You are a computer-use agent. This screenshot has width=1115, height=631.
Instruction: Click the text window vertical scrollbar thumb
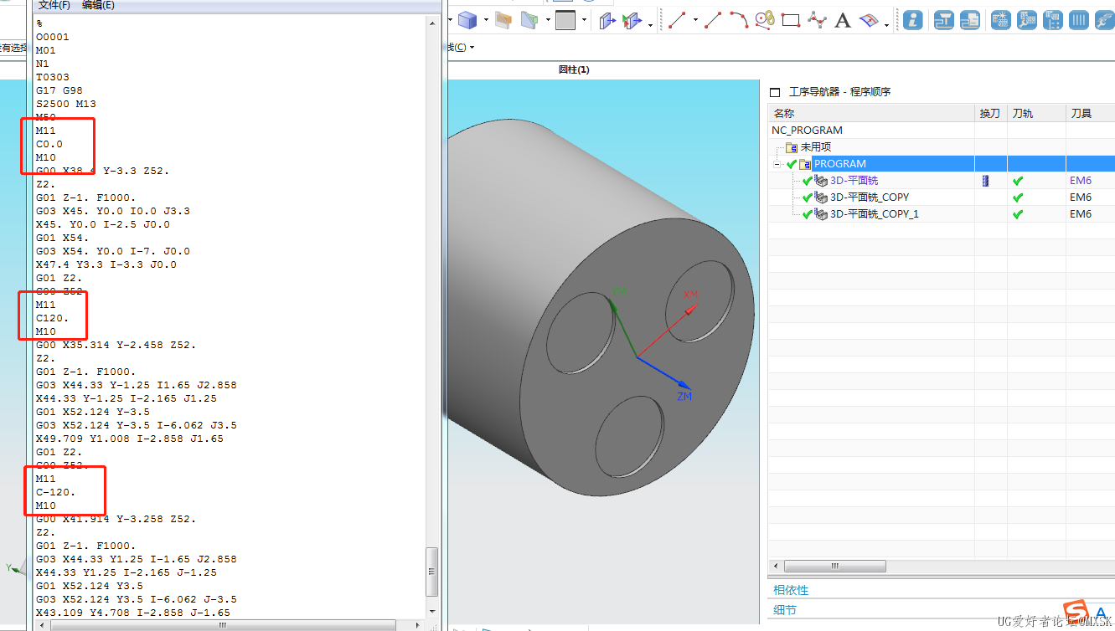433,572
